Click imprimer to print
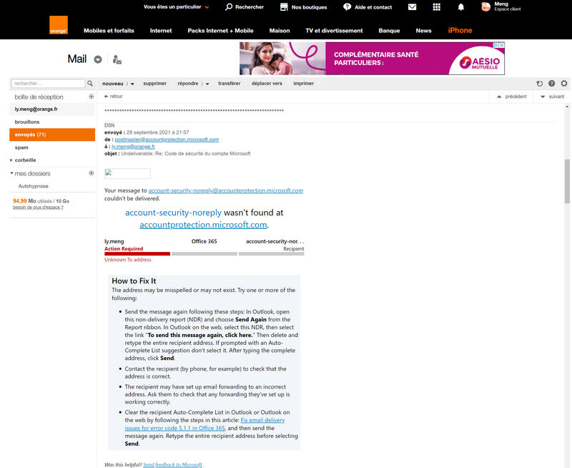Image resolution: width=572 pixels, height=468 pixels. tap(303, 83)
